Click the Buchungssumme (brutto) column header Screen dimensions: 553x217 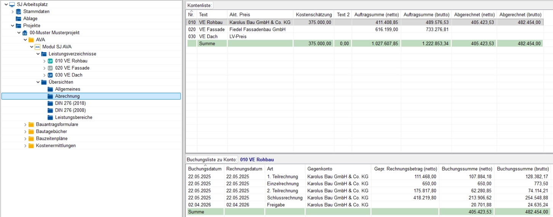coord(522,169)
